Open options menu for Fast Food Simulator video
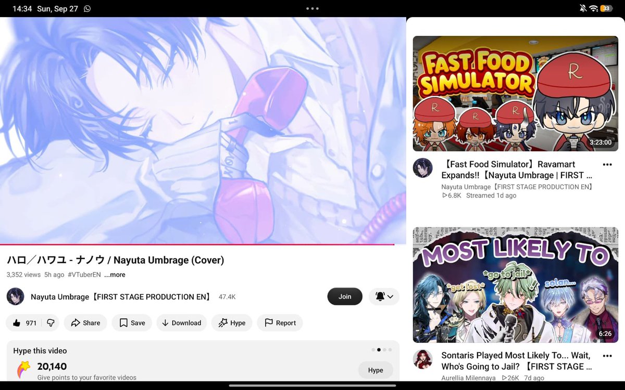Viewport: 625px width, 390px height. (x=607, y=164)
